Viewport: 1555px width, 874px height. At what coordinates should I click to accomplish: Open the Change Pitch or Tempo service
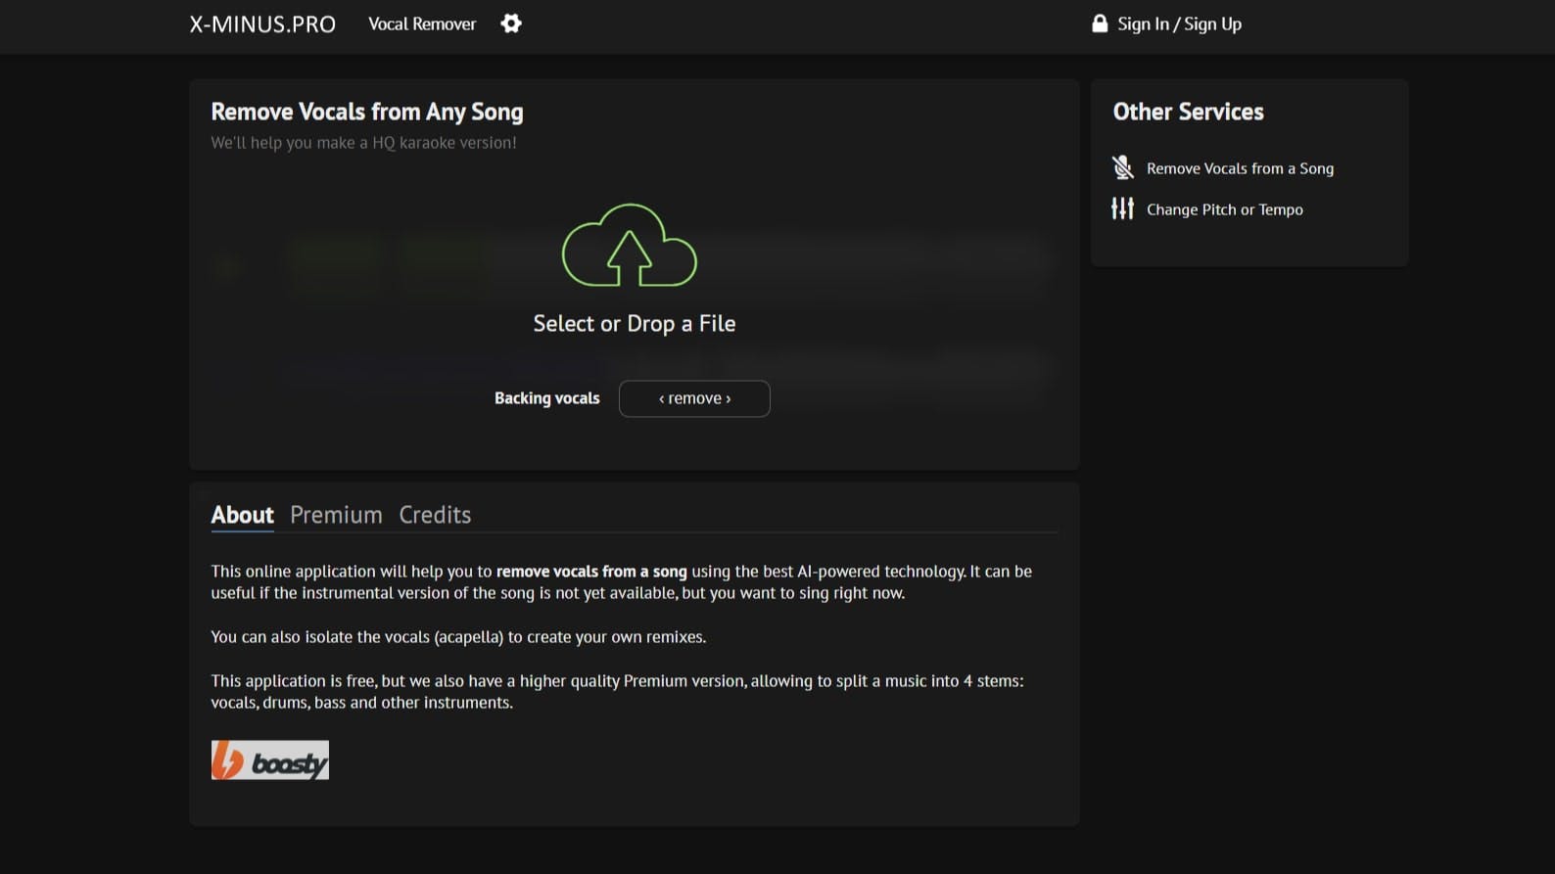[1224, 209]
